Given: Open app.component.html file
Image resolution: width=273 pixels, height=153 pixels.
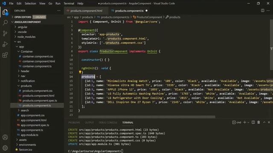Looking at the screenshot, I should 34,120.
